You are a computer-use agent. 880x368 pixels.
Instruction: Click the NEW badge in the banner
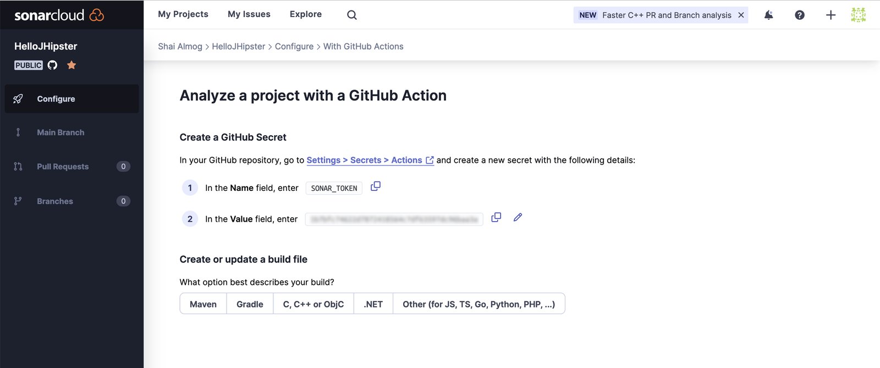tap(588, 15)
